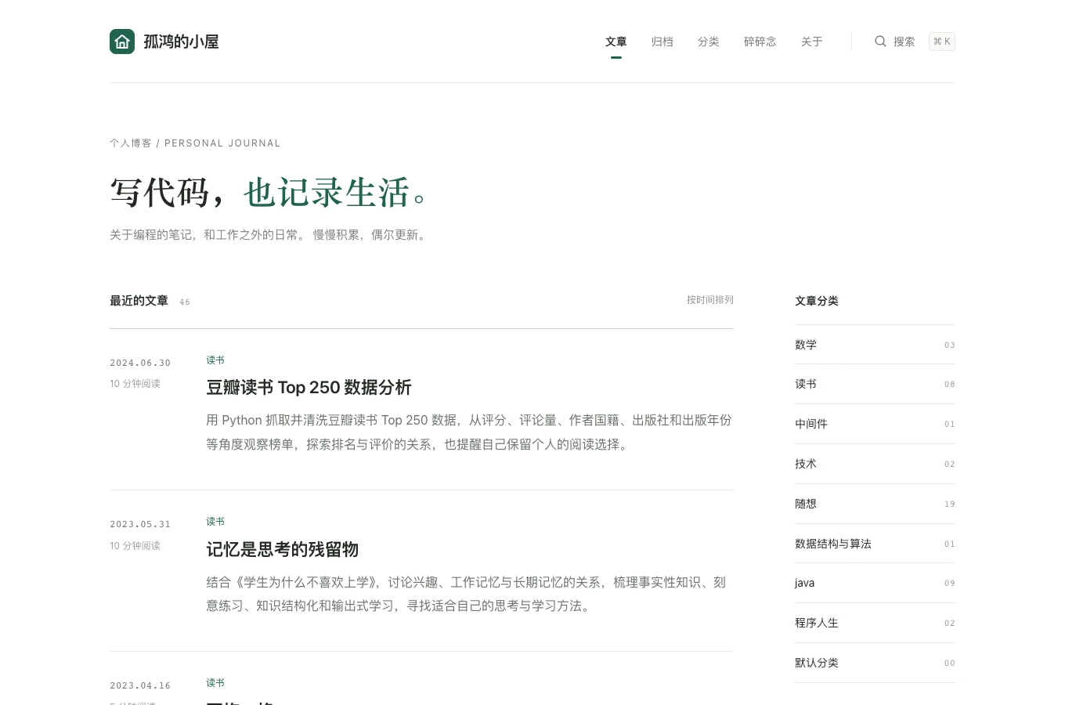Click the count 09 beside java
This screenshot has height=705, width=1065.
(x=950, y=583)
